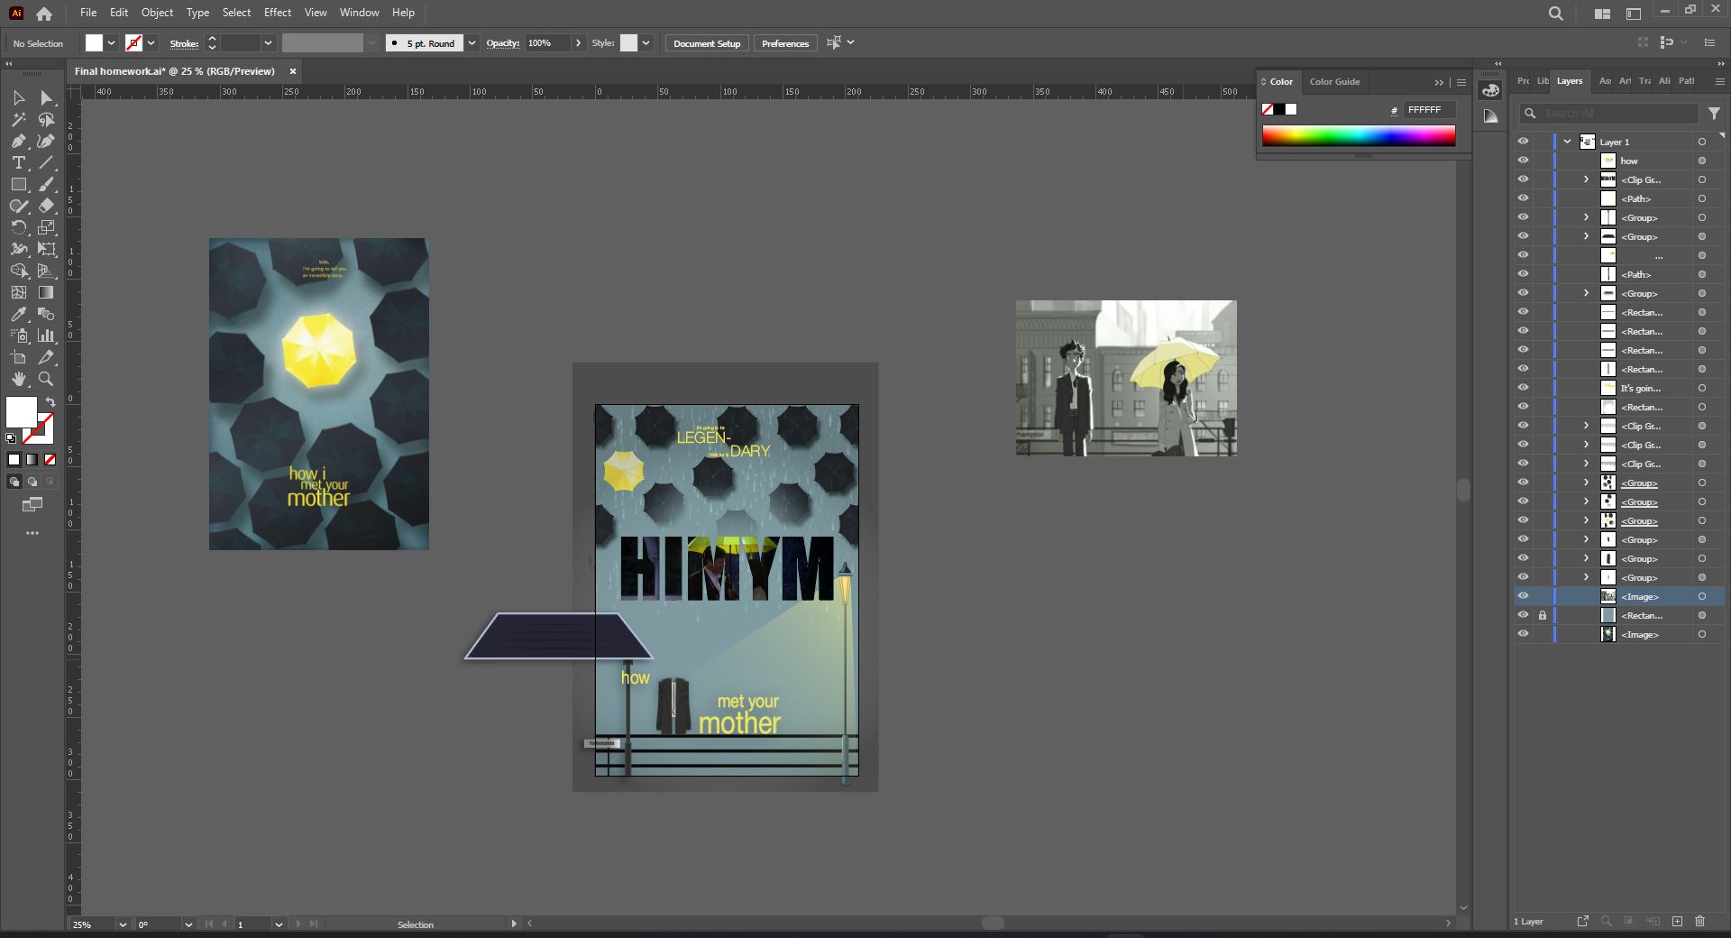Select the Eyedropper tool
This screenshot has height=938, width=1731.
coord(18,314)
